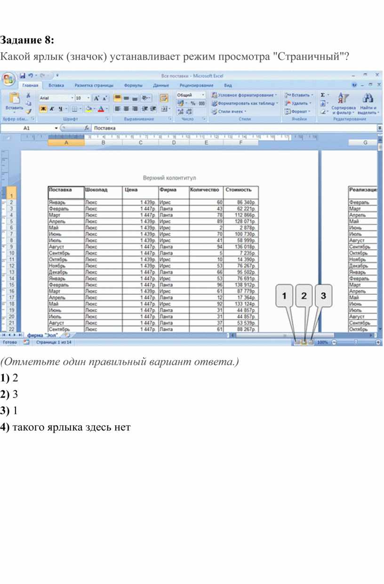Pick the Format Painter brush
This screenshot has height=584, width=384.
pos(28,112)
